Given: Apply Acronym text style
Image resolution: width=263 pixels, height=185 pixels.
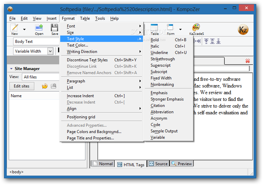Looking at the screenshot, I should 168,118.
